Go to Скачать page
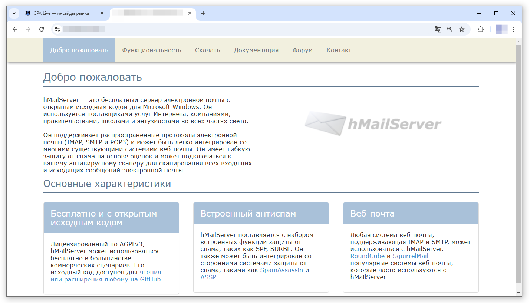Viewport: 530px width, 303px height. tap(208, 50)
